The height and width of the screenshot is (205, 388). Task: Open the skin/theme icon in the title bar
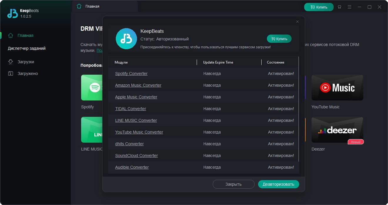point(339,7)
